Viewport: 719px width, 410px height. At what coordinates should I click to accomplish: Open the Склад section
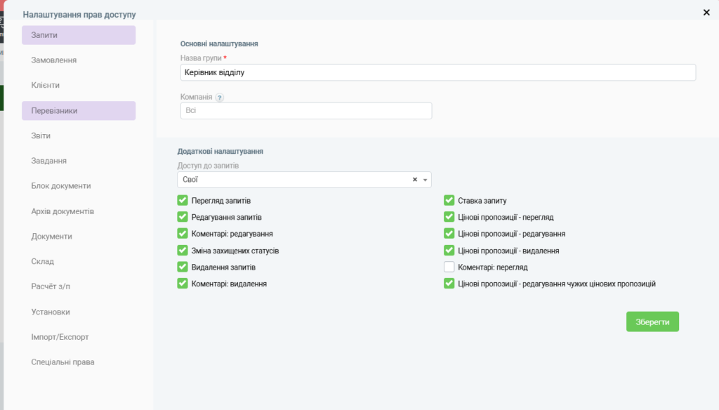79,261
